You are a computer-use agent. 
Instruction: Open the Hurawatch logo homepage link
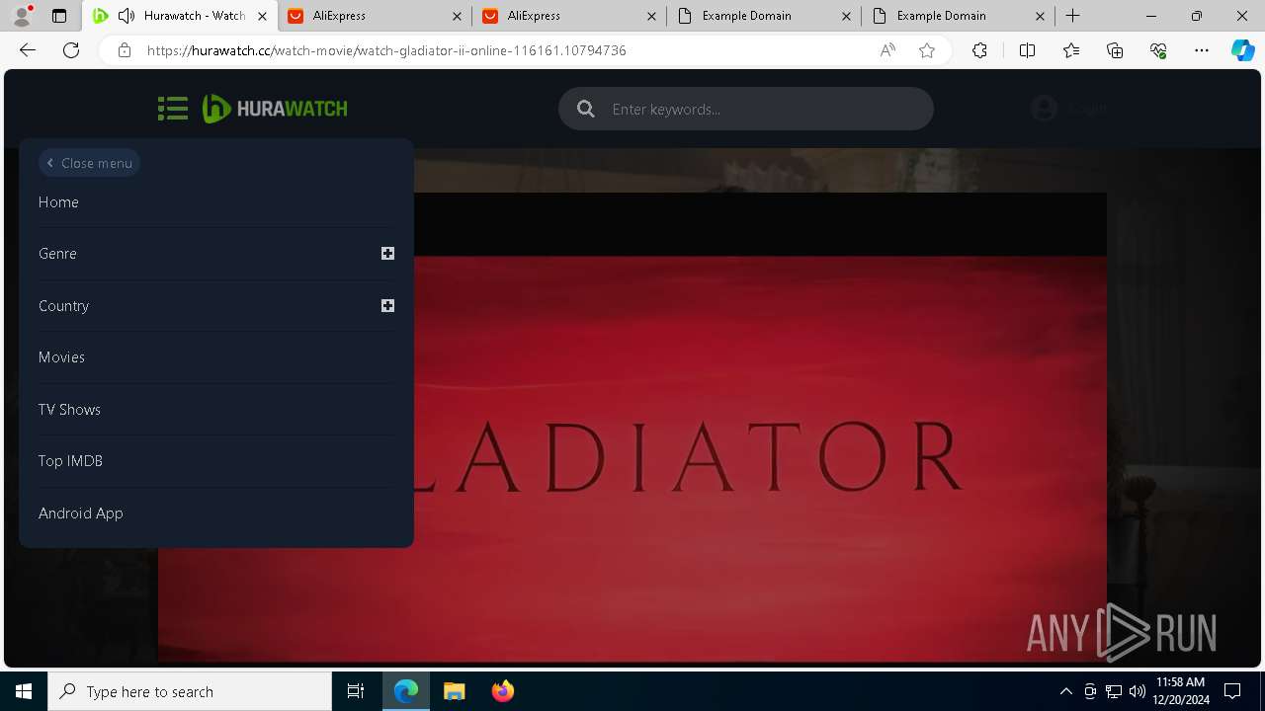pos(275,109)
